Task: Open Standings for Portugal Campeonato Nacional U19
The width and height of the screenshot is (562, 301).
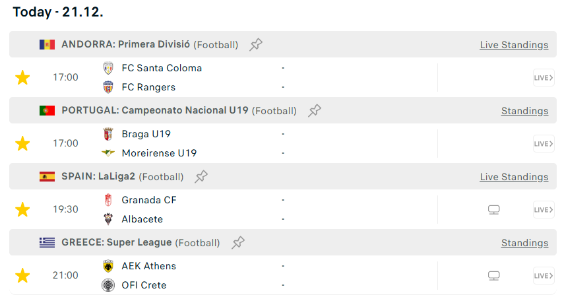Action: 524,111
